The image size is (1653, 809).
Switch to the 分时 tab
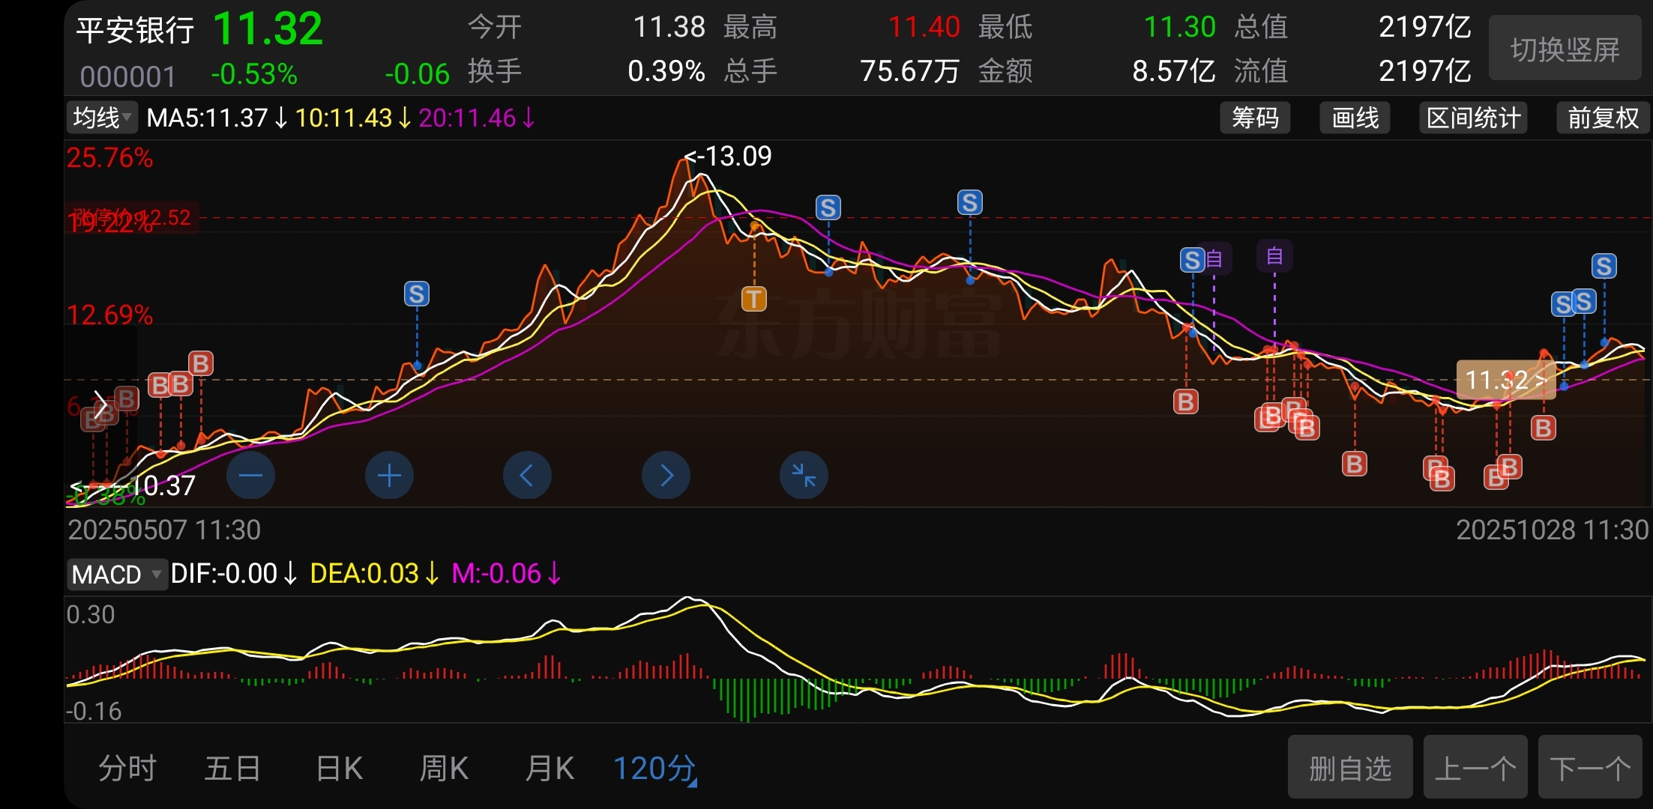(x=127, y=769)
